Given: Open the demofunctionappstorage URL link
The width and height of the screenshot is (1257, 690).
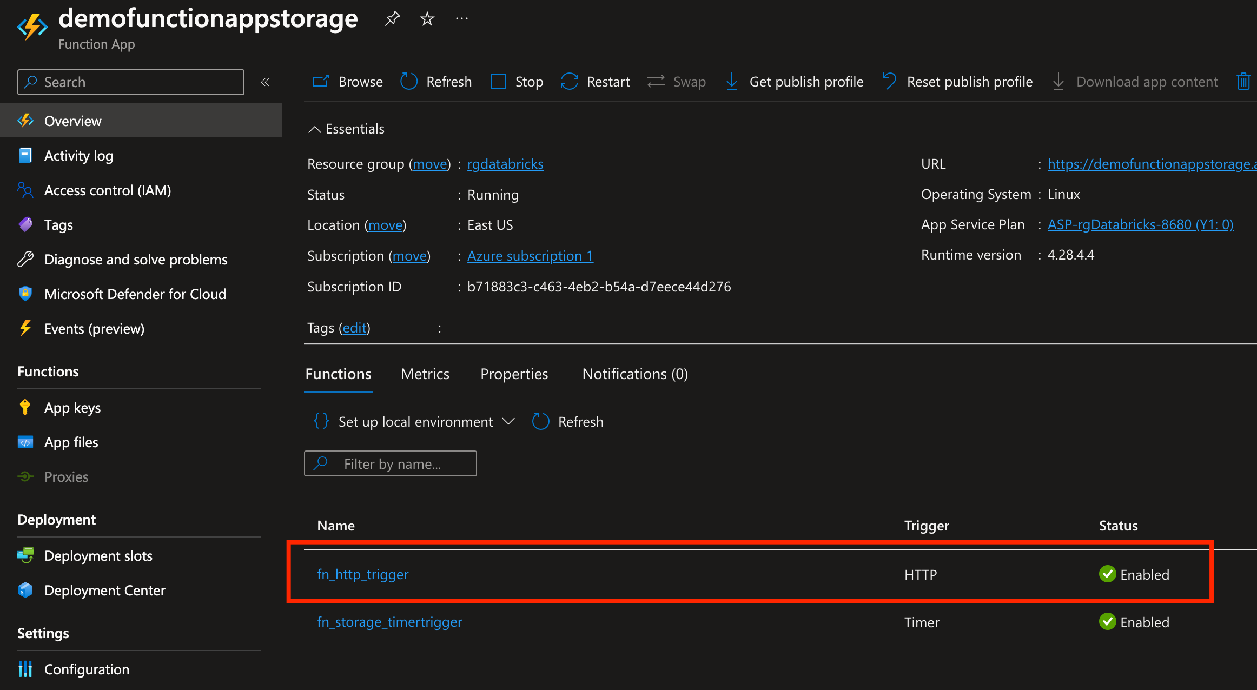Looking at the screenshot, I should (1152, 164).
